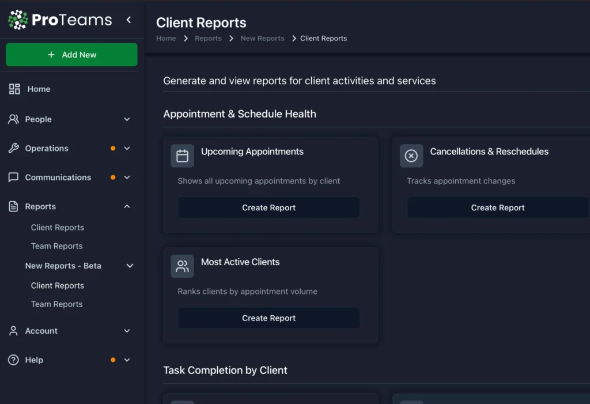This screenshot has width=590, height=404.
Task: Click the Help question mark icon
Action: 14,360
